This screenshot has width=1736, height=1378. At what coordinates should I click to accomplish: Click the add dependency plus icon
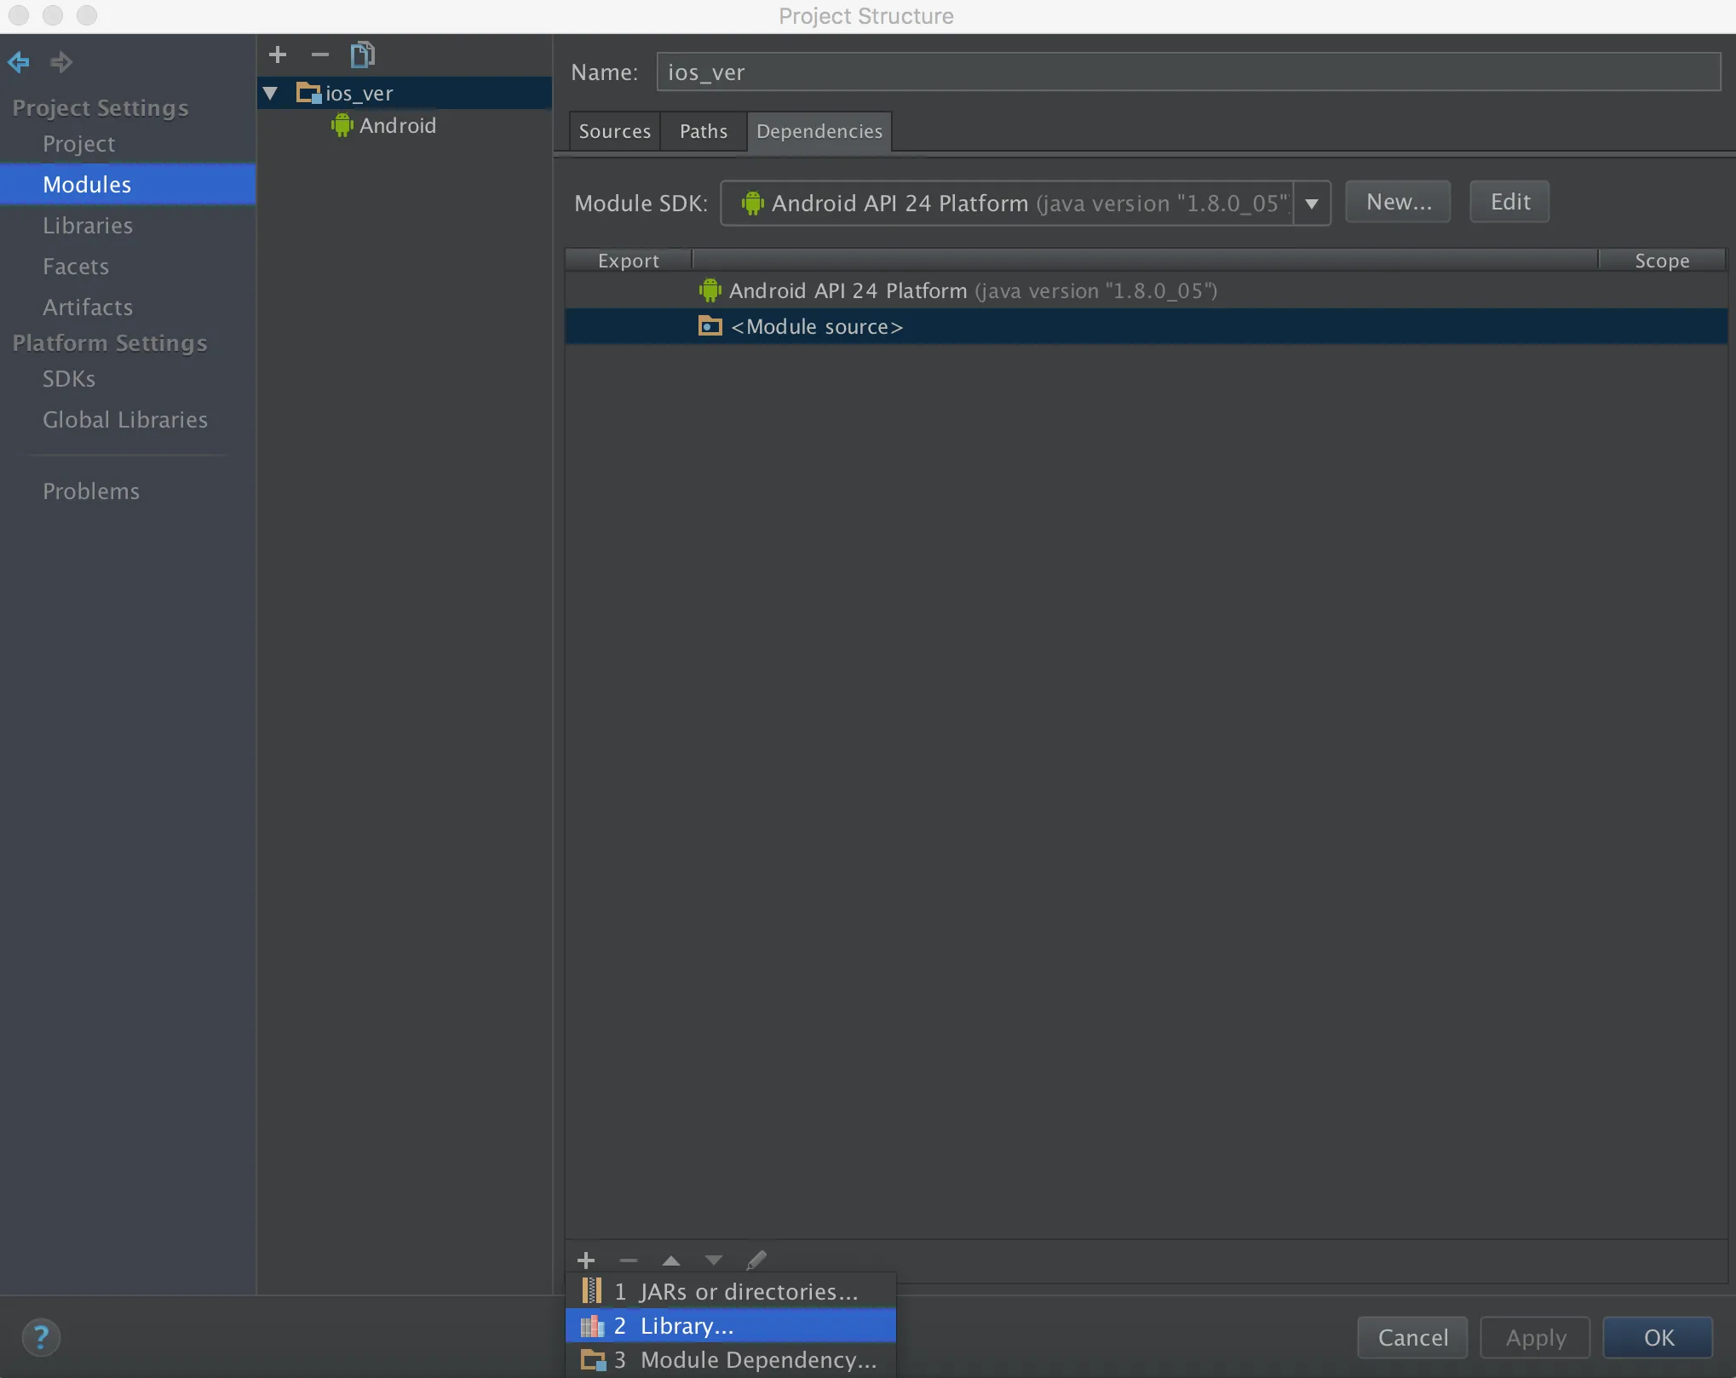(586, 1260)
